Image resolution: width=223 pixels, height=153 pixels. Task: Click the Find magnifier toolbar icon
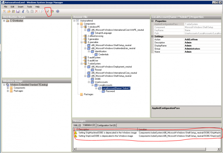click(42, 12)
